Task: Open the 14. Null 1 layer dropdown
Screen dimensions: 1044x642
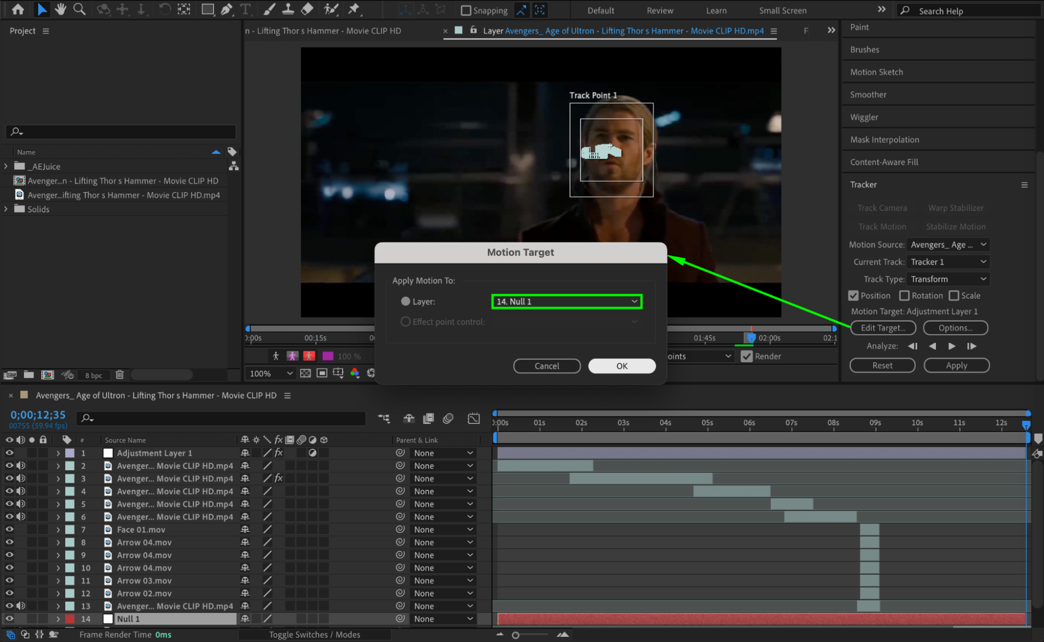Action: click(x=567, y=301)
